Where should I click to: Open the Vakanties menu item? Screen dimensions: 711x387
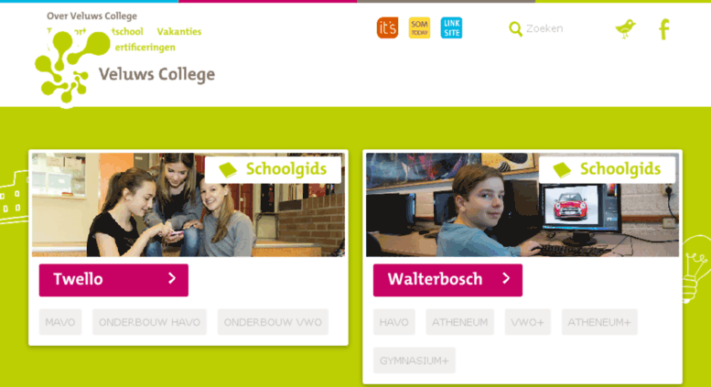[x=179, y=32]
